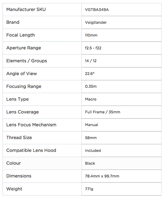Click the Aperture Range label
The height and width of the screenshot is (200, 165).
click(24, 48)
